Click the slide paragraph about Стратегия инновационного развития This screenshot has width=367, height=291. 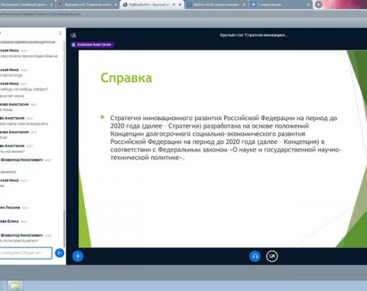tap(226, 138)
